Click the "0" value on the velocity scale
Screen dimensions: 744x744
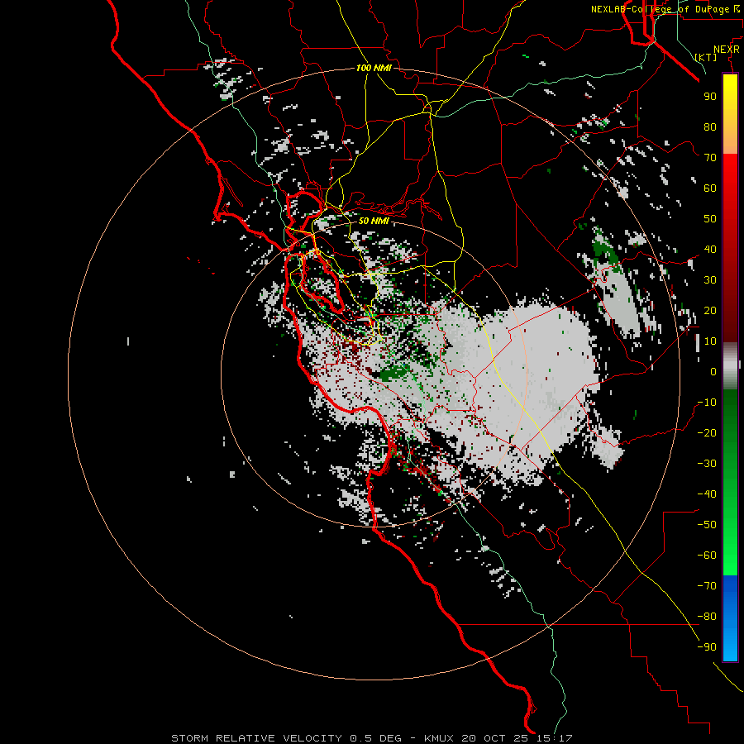click(713, 371)
